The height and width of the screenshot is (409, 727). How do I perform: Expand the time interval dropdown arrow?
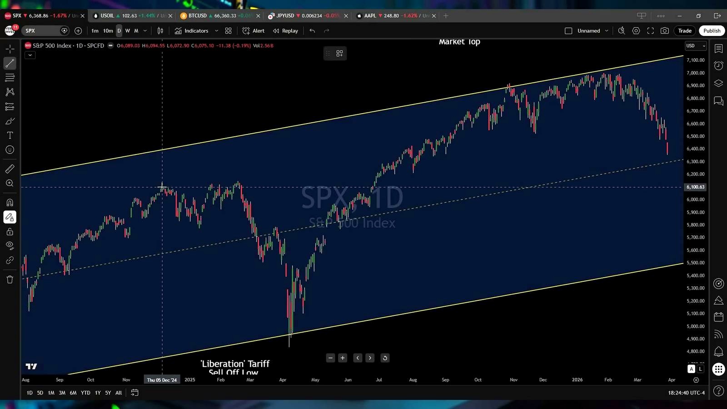pos(145,31)
